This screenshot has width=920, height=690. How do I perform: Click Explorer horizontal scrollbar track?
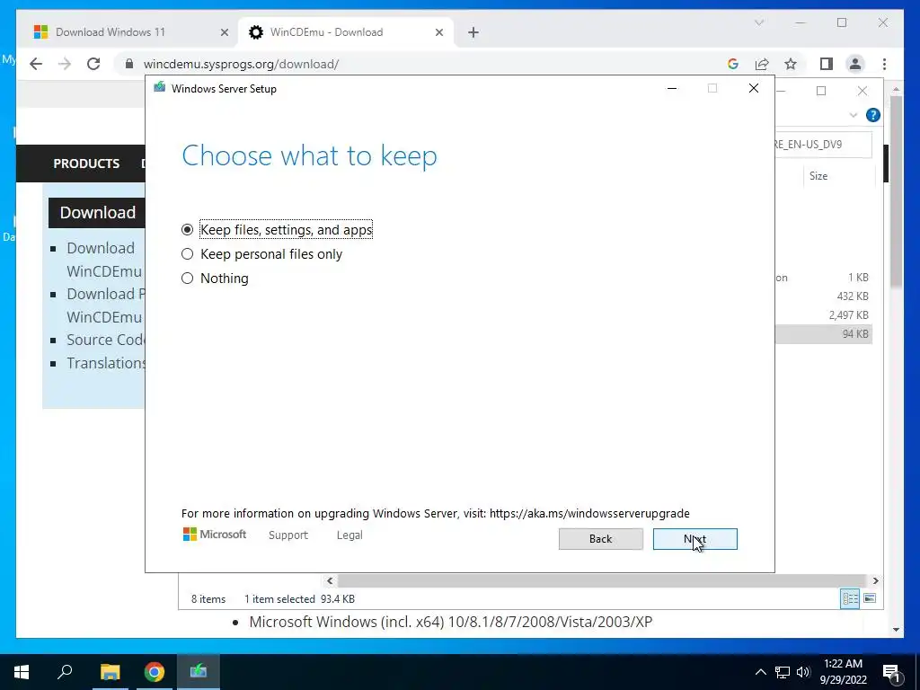(x=603, y=581)
